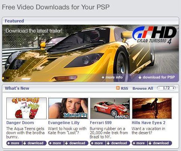Click more button under Evangeline Lilly

tap(56, 143)
